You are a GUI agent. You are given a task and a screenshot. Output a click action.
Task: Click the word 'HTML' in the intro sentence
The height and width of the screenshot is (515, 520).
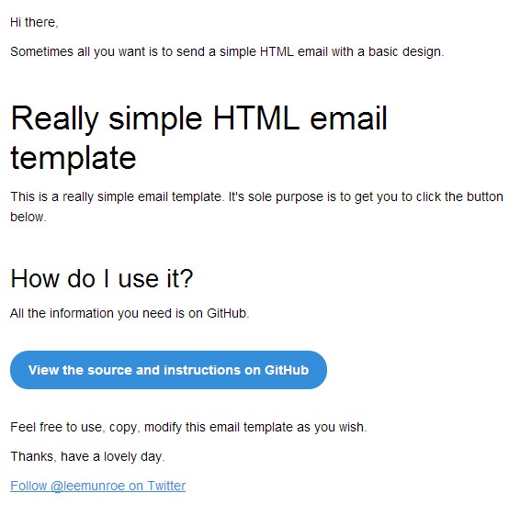coord(277,52)
